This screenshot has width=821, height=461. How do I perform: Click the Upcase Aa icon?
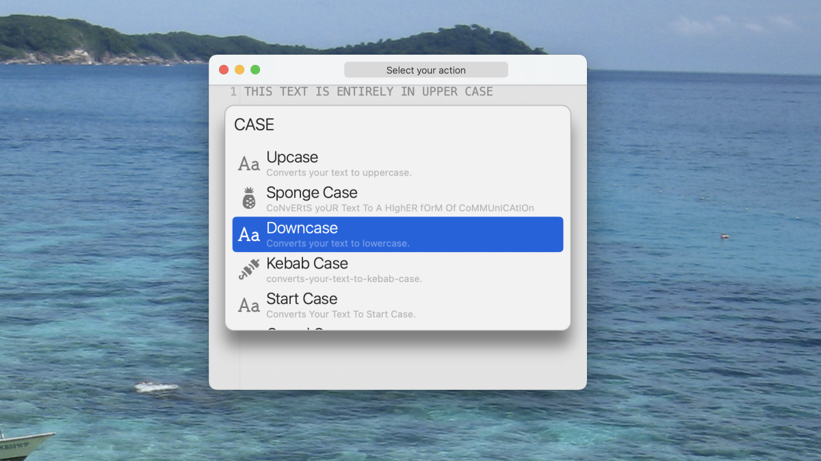point(249,164)
